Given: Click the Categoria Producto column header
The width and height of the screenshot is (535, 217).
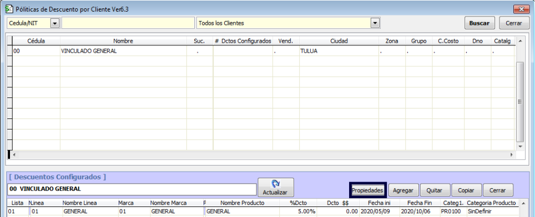Looking at the screenshot, I should point(491,203).
